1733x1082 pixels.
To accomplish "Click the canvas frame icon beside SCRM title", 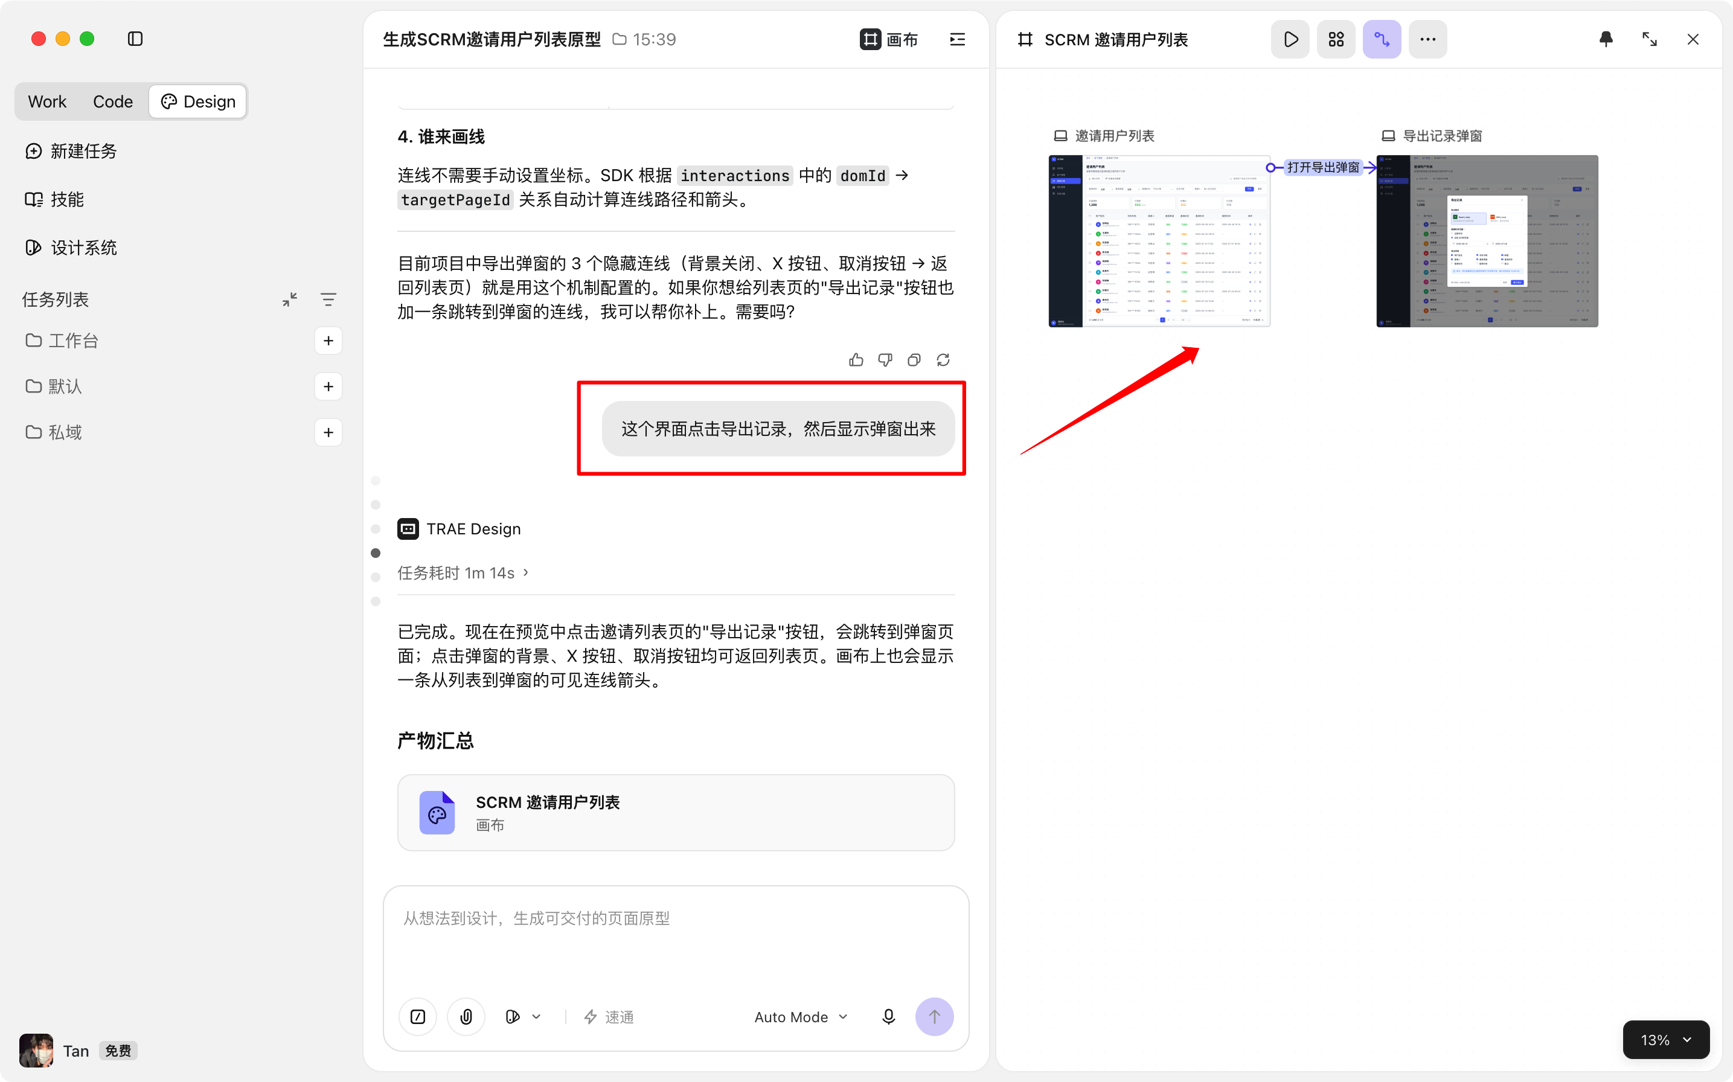I will tap(1025, 39).
